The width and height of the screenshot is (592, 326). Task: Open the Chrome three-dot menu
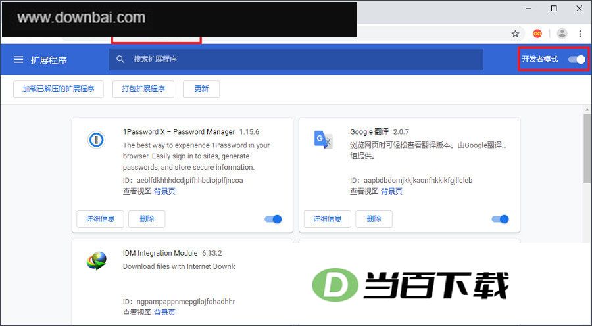[x=580, y=34]
